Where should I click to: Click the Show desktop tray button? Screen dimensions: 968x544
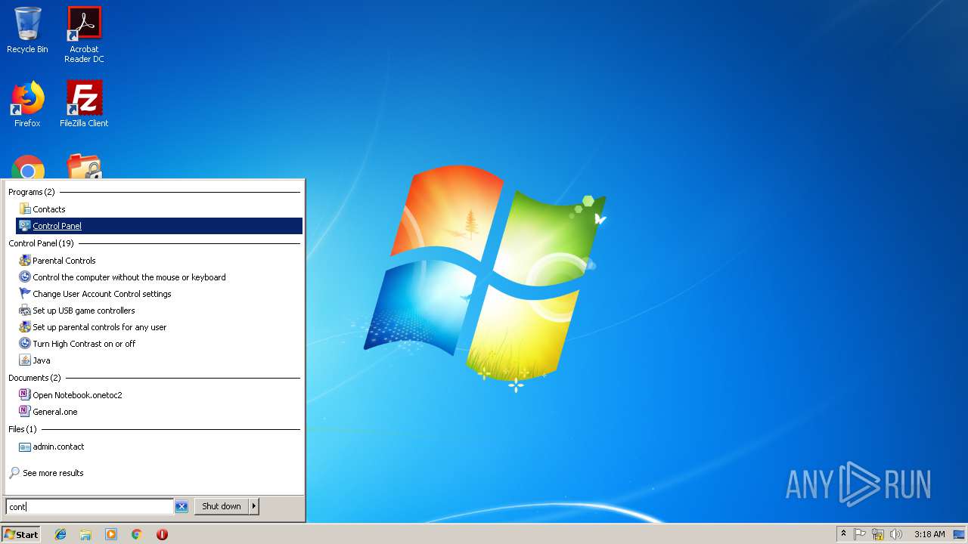point(959,534)
